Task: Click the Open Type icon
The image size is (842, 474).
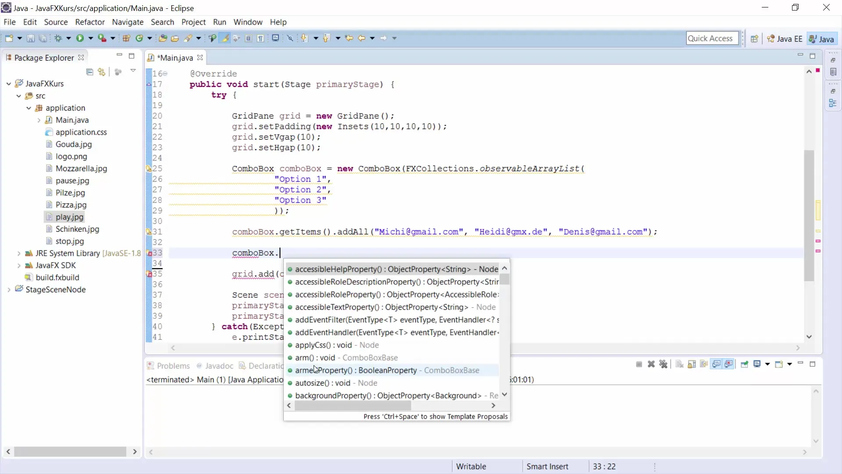Action: click(x=163, y=38)
